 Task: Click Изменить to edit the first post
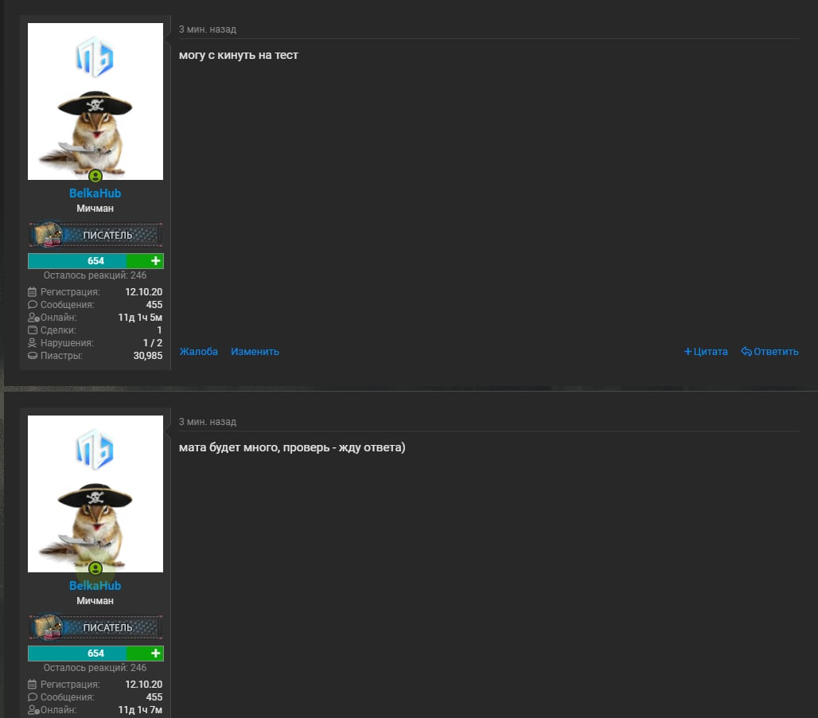[x=255, y=352]
